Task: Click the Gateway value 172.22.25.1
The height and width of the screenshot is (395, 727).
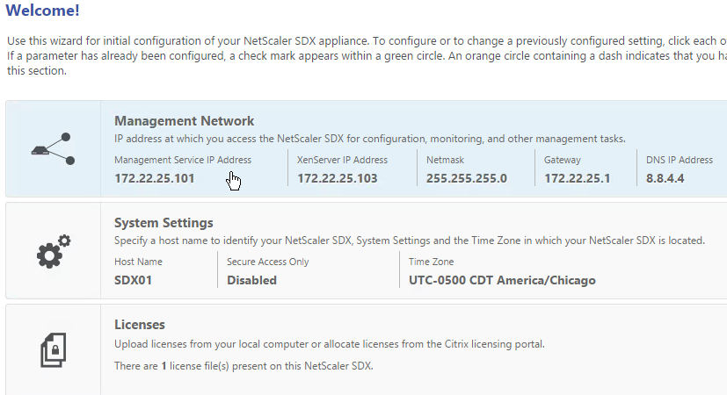Action: (578, 178)
